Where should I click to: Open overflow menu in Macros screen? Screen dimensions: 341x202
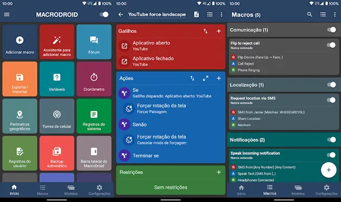pos(335,15)
